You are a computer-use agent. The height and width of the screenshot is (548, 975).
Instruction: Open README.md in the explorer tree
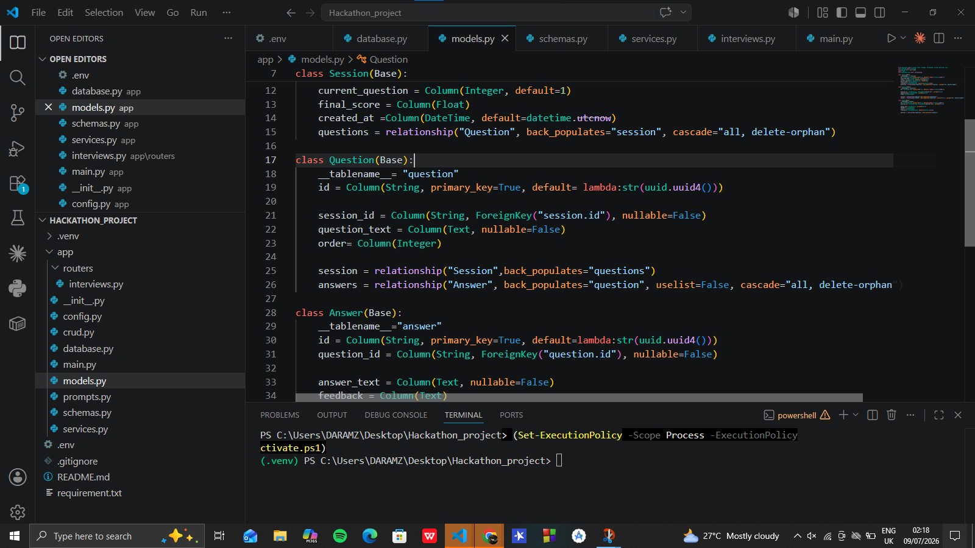tap(83, 477)
